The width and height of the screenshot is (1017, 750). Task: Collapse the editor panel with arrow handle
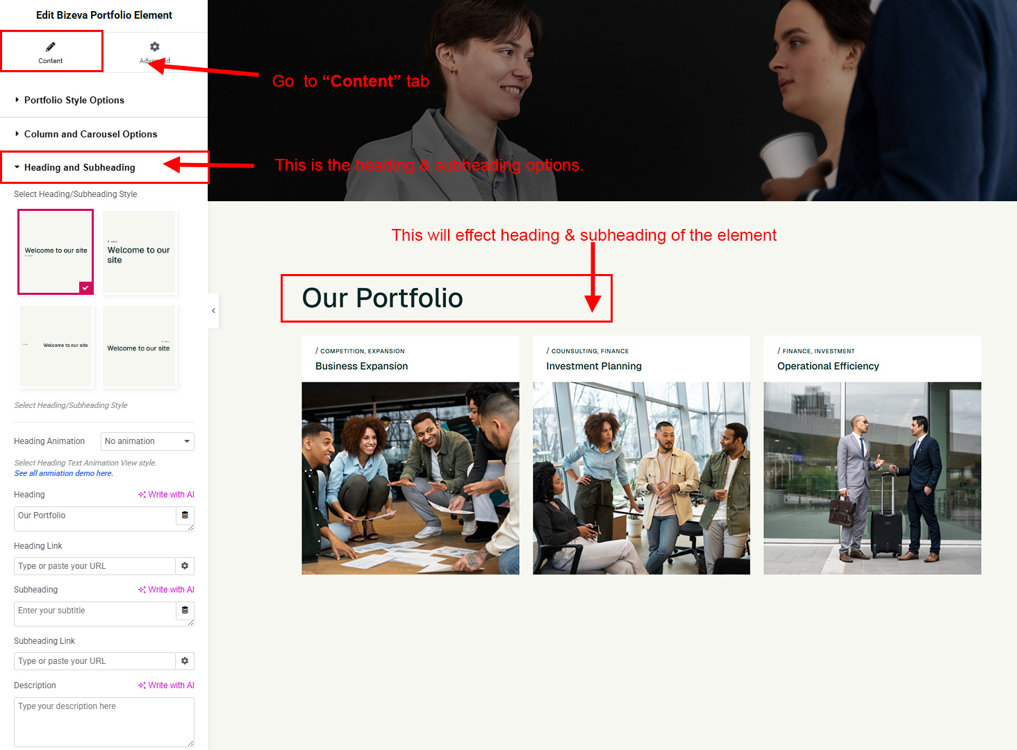click(213, 311)
